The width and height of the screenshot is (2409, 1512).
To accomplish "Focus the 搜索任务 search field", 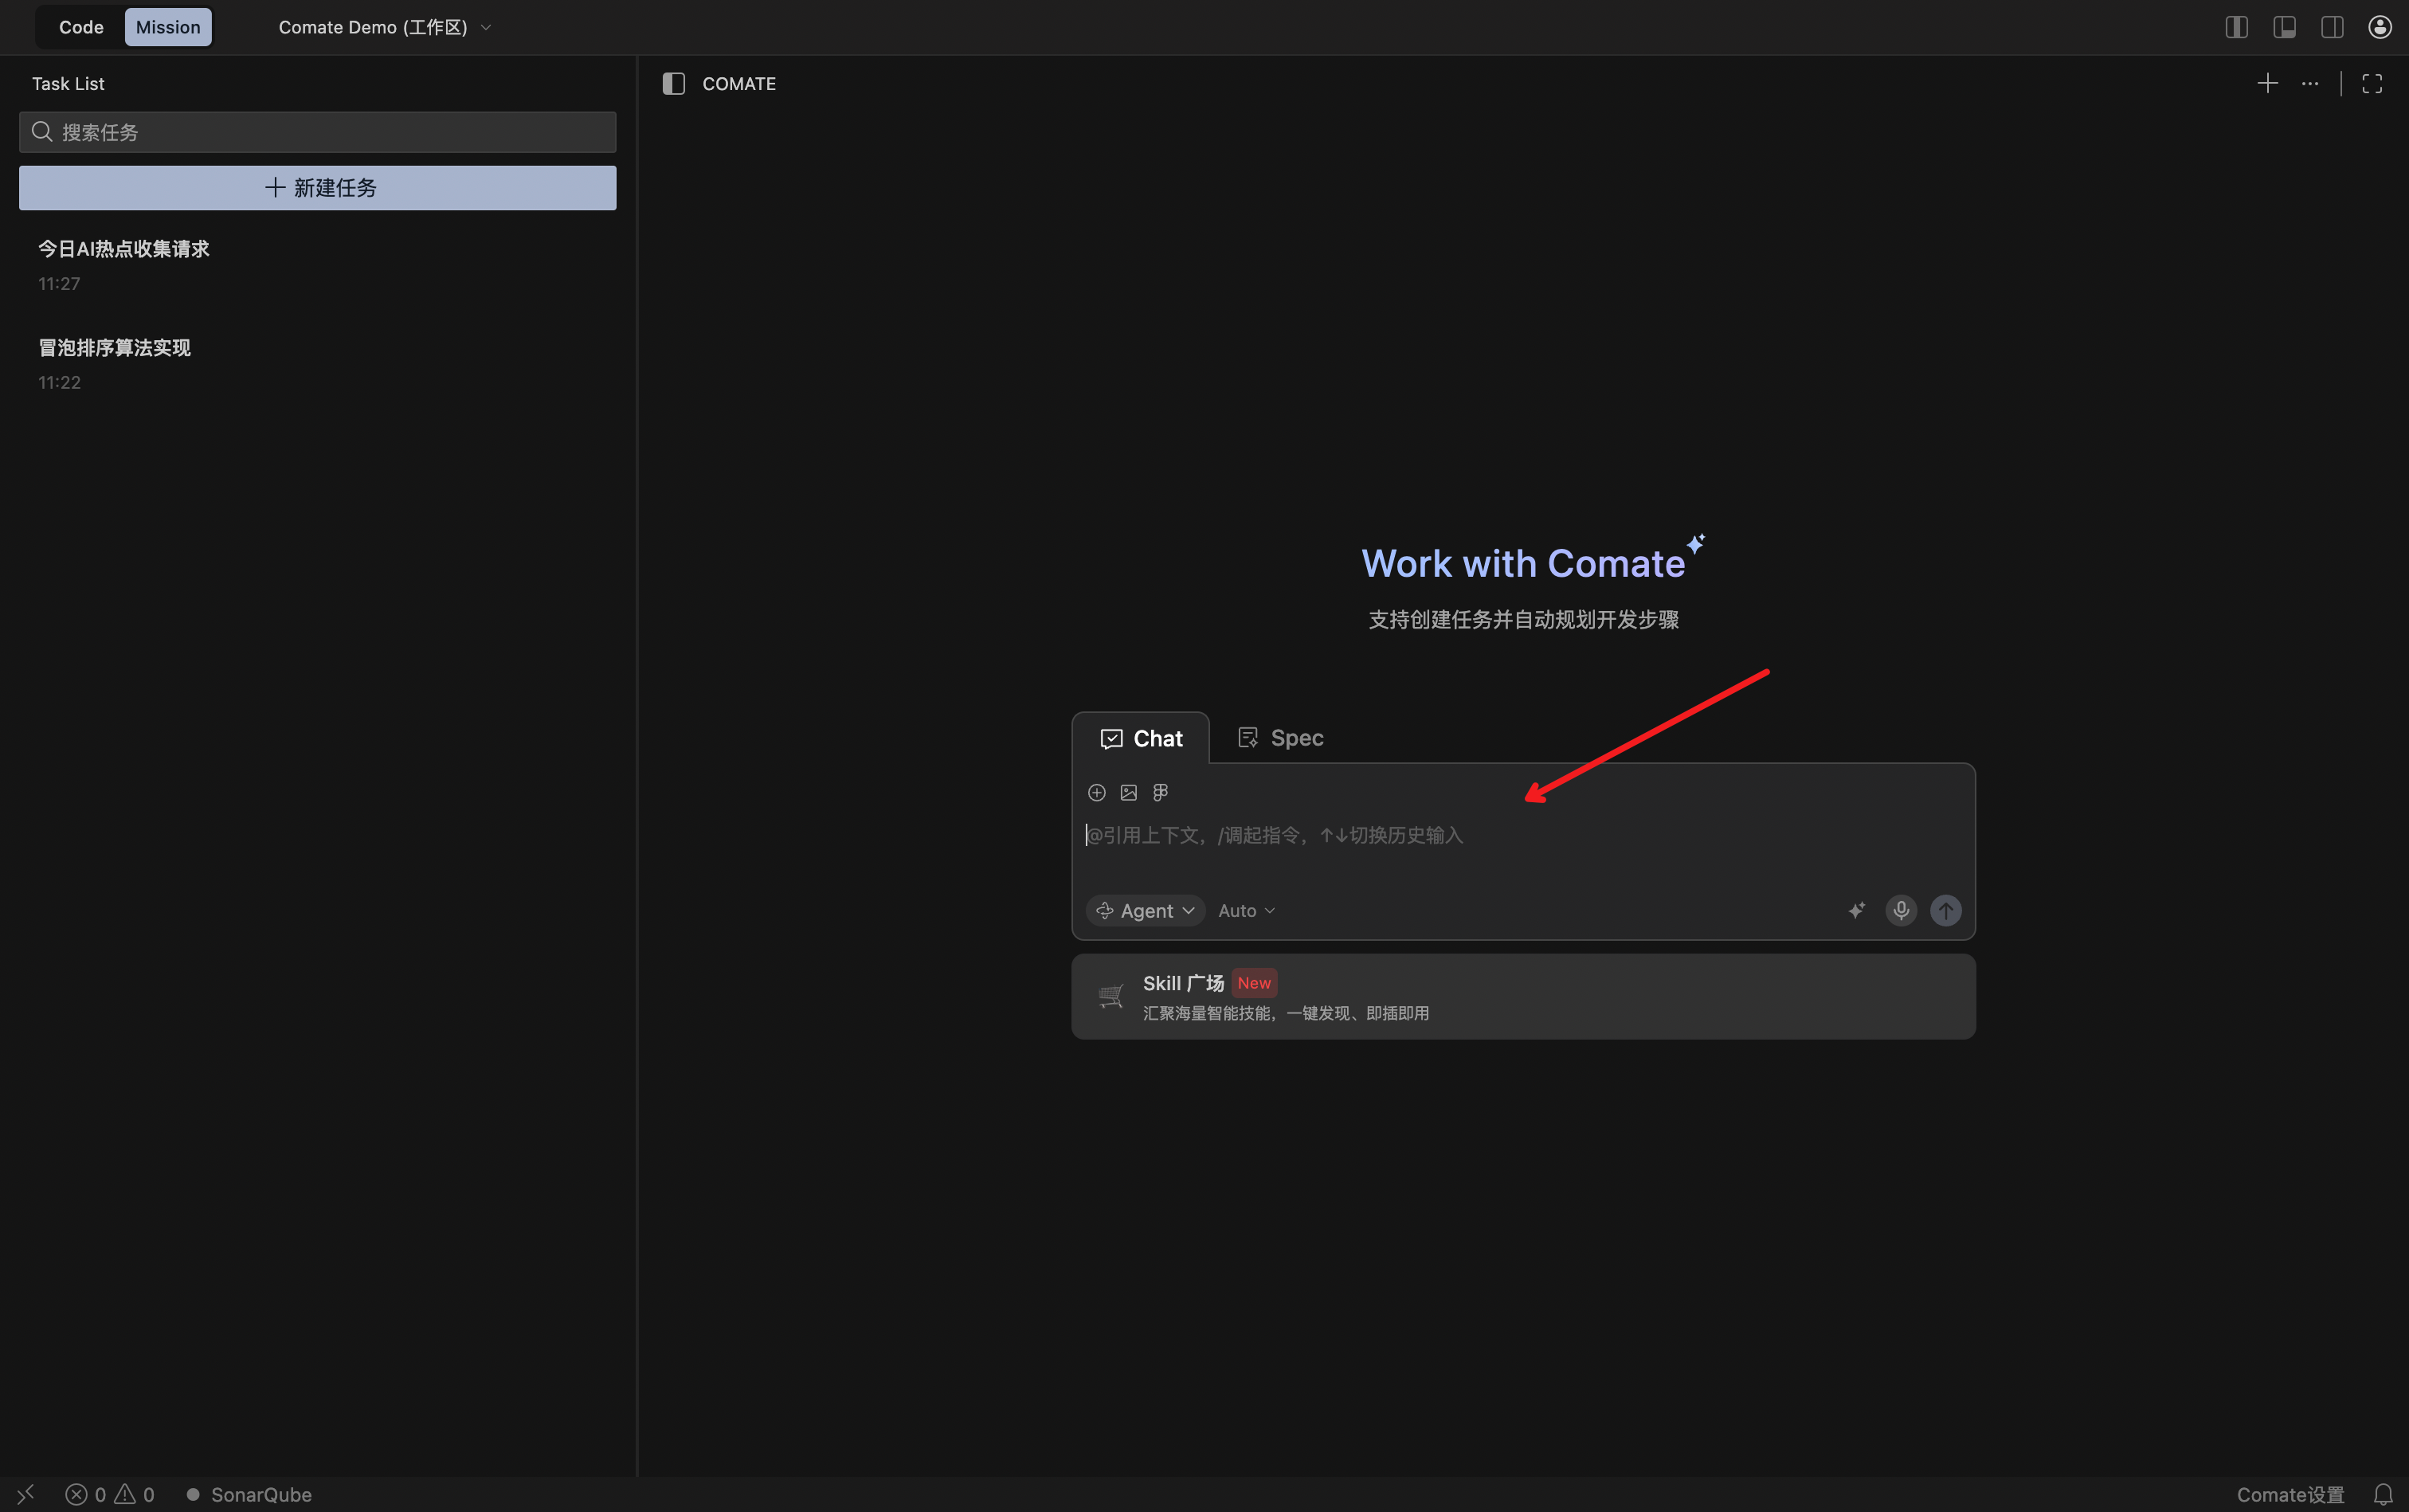I will click(318, 132).
